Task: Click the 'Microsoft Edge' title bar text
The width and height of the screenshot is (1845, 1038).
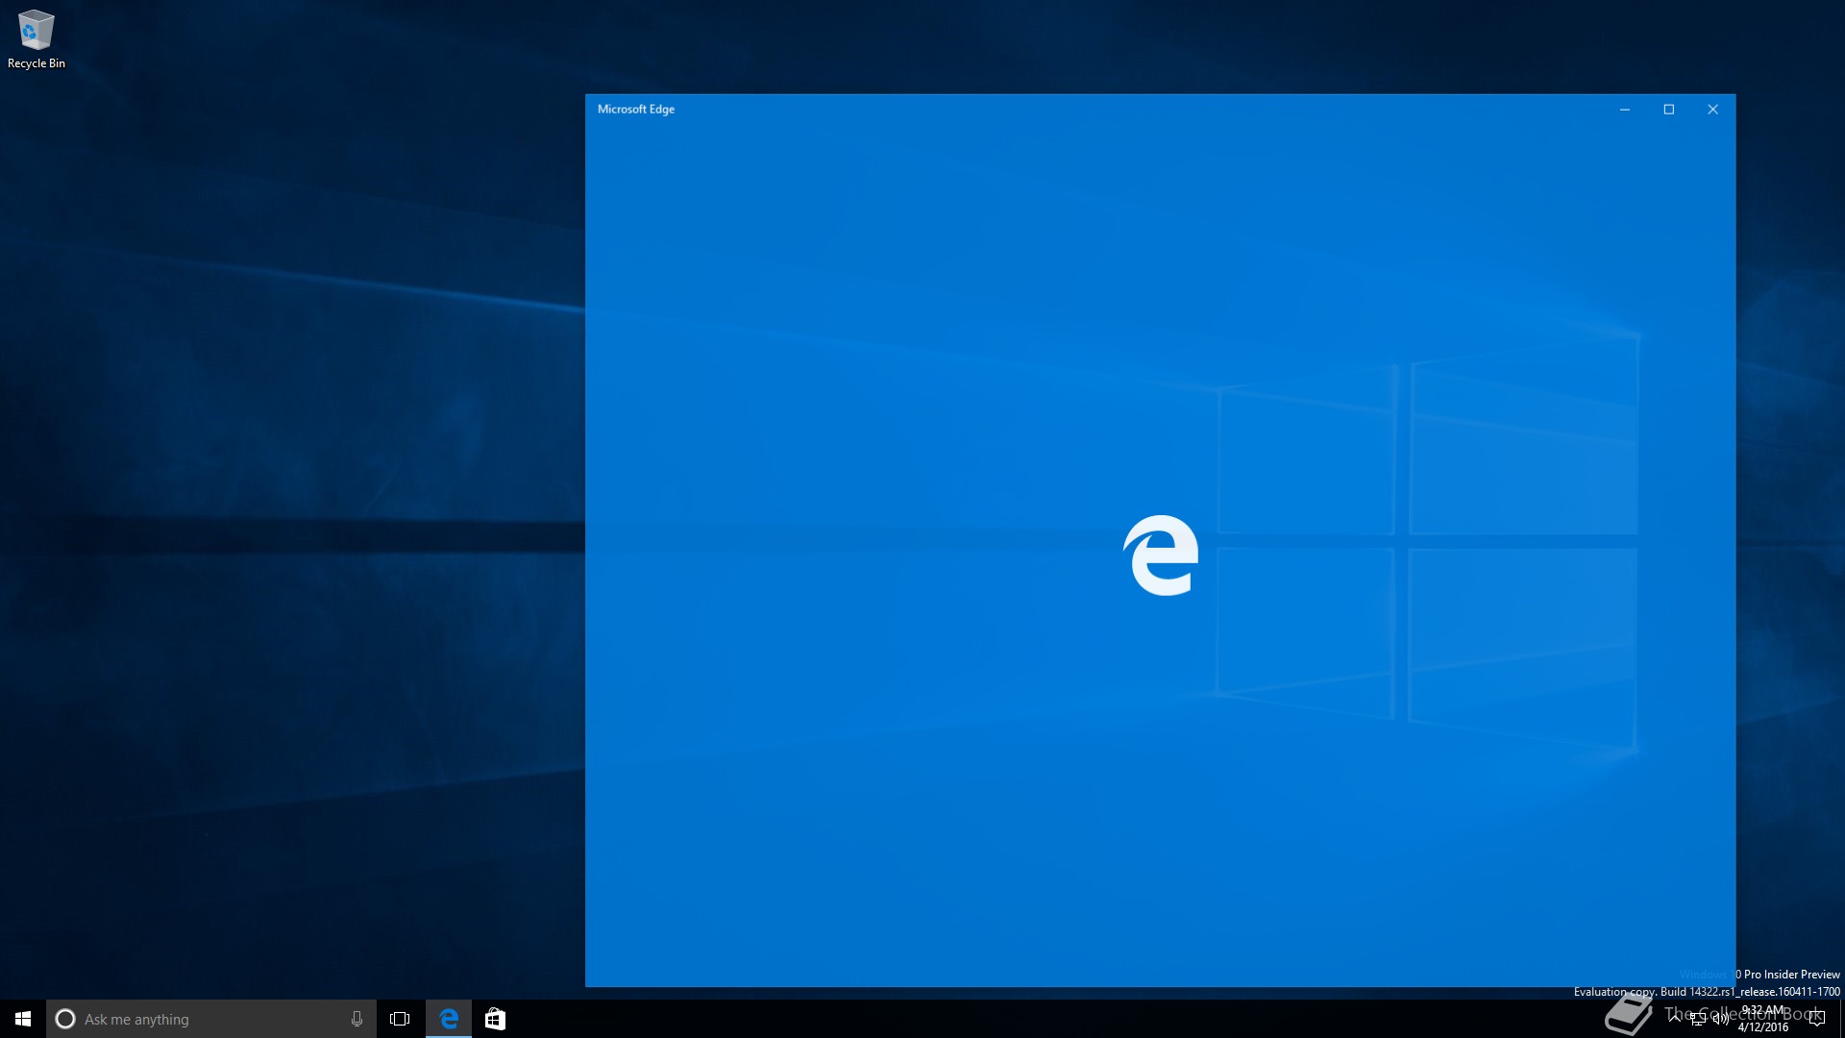Action: click(x=636, y=110)
